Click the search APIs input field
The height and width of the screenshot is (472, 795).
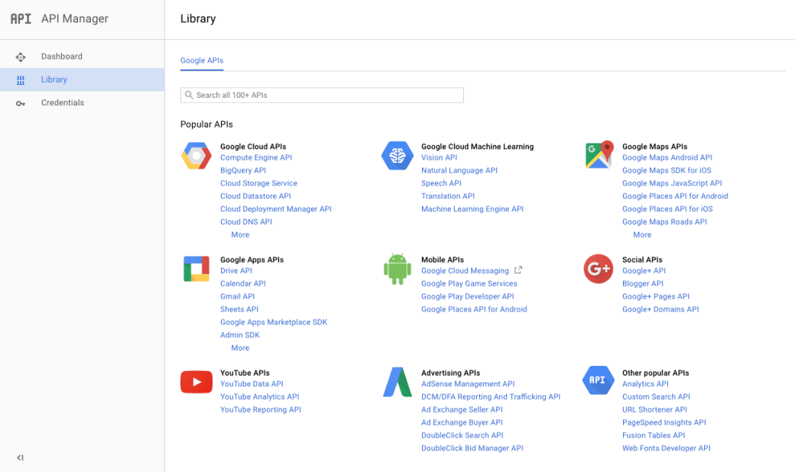click(322, 95)
